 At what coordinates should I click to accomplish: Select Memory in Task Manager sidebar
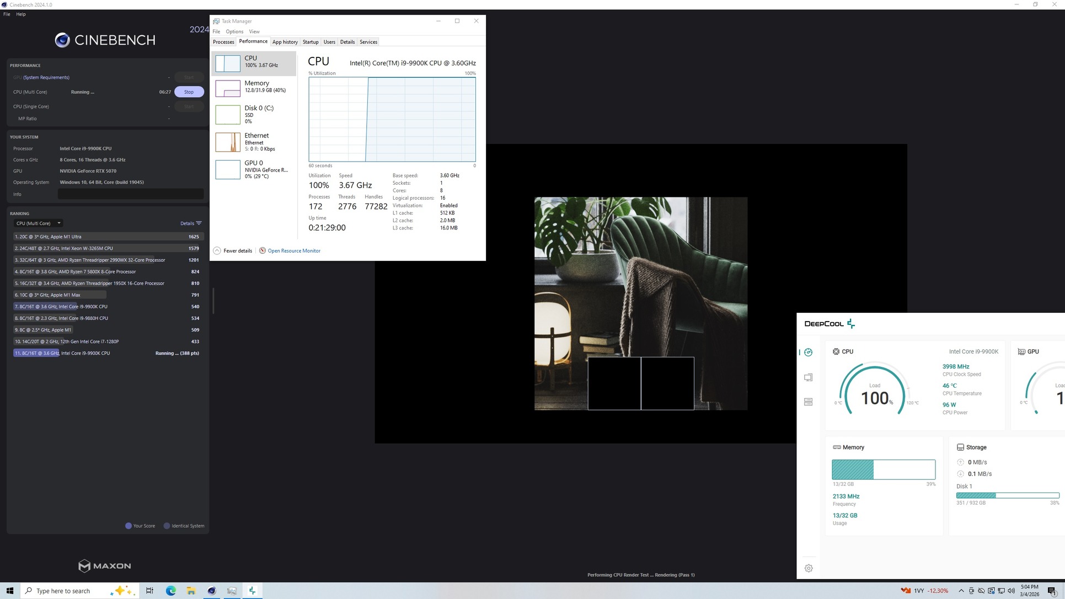point(254,87)
